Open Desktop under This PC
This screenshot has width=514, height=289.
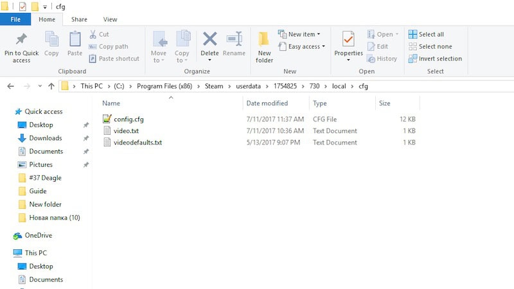pyautogui.click(x=41, y=267)
